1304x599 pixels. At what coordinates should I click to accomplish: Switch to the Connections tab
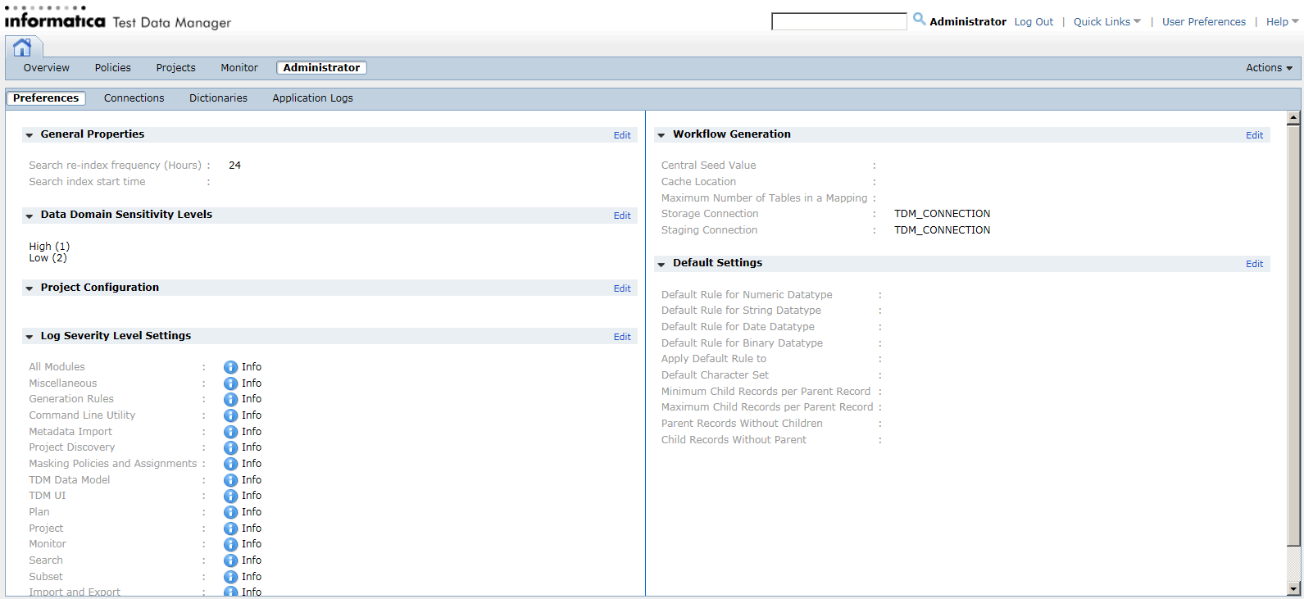[134, 98]
